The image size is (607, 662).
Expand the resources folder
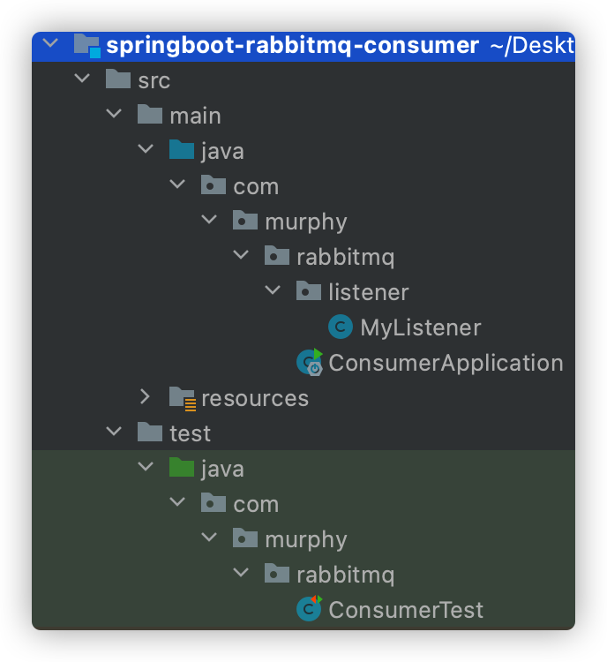145,397
